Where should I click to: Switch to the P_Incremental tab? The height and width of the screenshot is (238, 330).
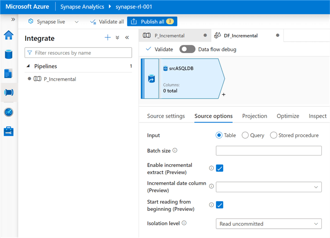coord(175,36)
